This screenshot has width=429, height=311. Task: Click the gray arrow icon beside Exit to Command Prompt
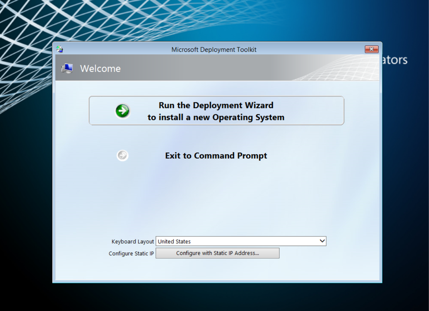click(122, 155)
